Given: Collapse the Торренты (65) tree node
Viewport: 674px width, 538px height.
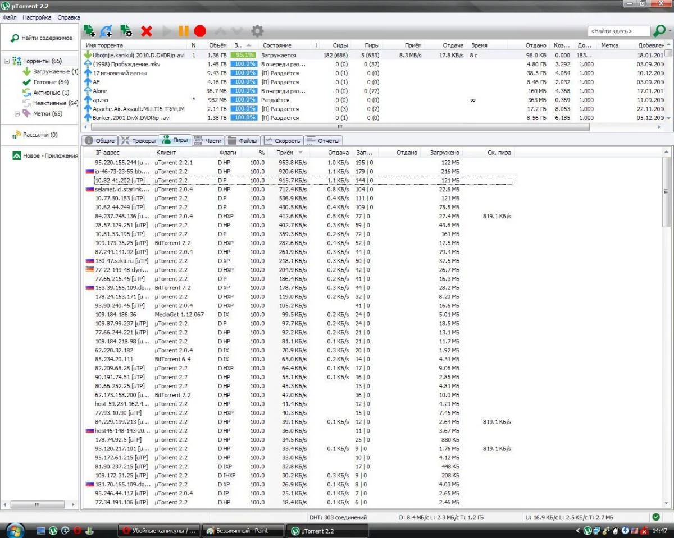Looking at the screenshot, I should [x=7, y=61].
